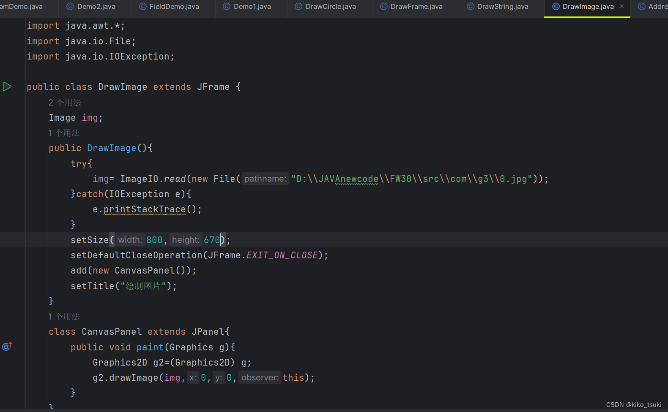Image resolution: width=668 pixels, height=412 pixels.
Task: Run DrawImage class from gutter icon
Action: [7, 87]
